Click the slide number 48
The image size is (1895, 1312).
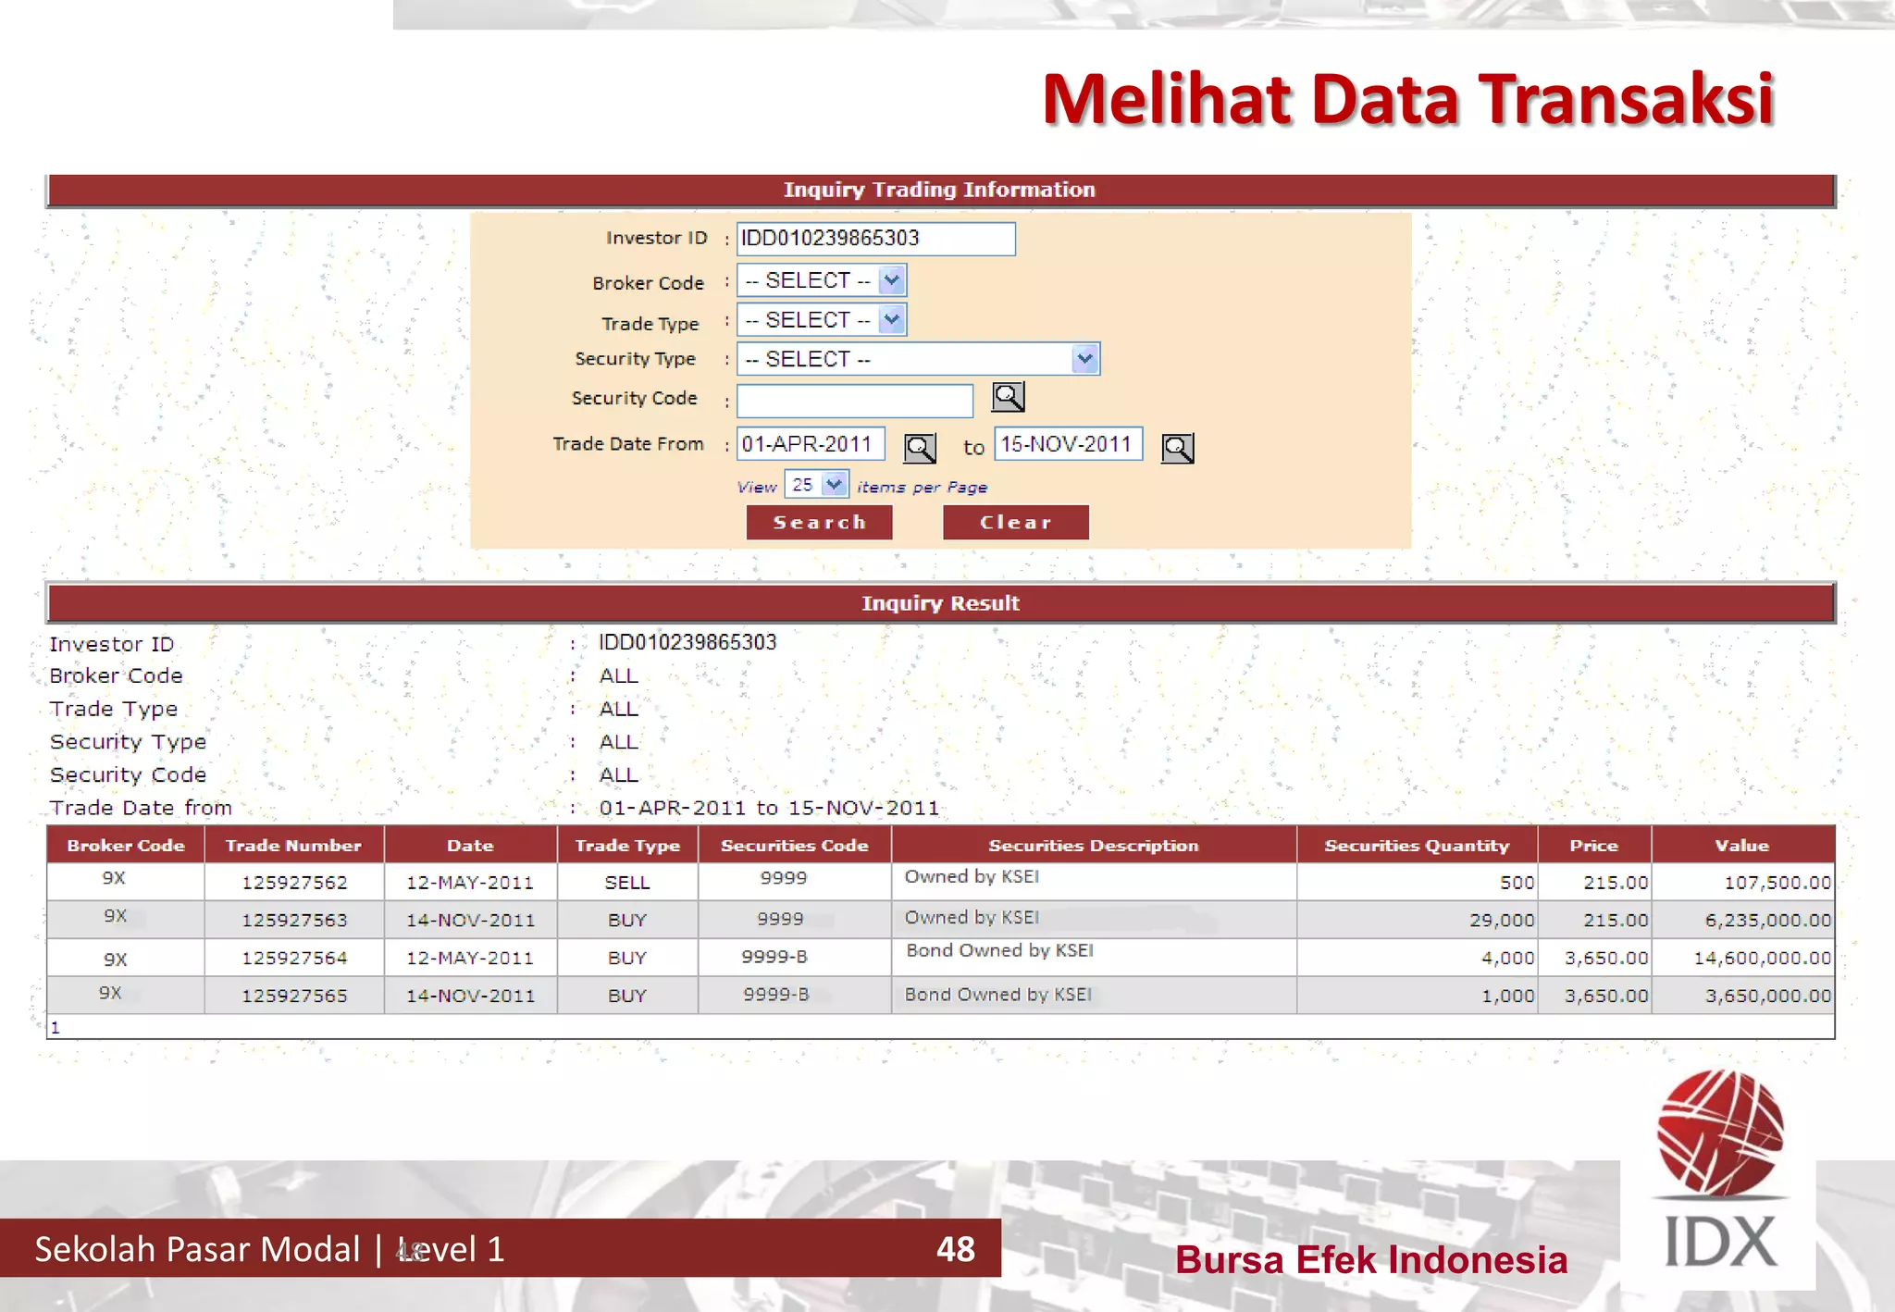pos(955,1249)
